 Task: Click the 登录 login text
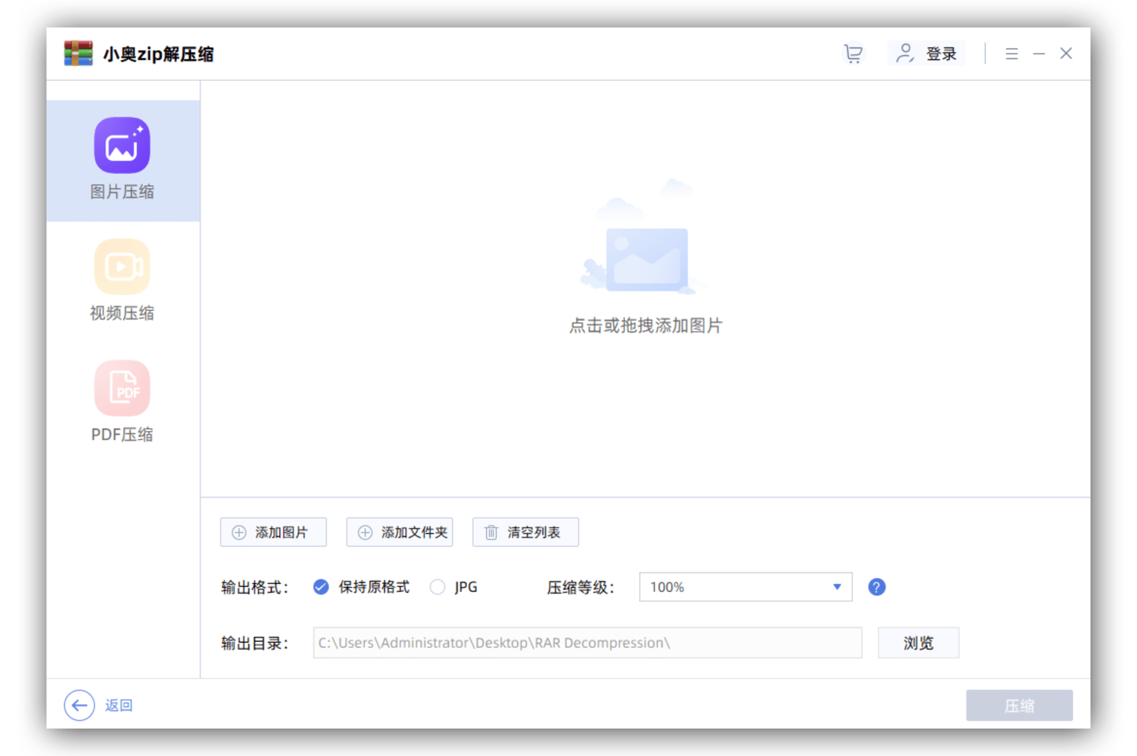pos(941,53)
